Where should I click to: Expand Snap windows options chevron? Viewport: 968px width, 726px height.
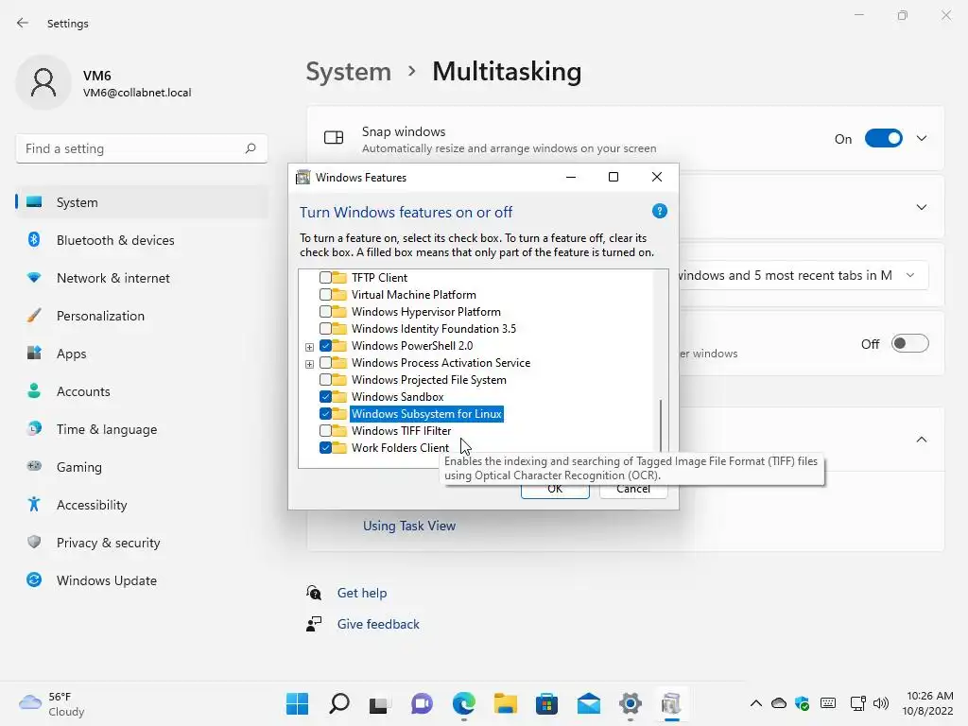921,138
